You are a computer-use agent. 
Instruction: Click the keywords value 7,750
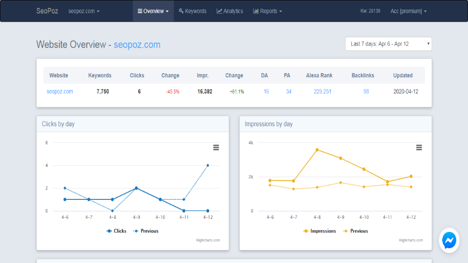(x=103, y=92)
